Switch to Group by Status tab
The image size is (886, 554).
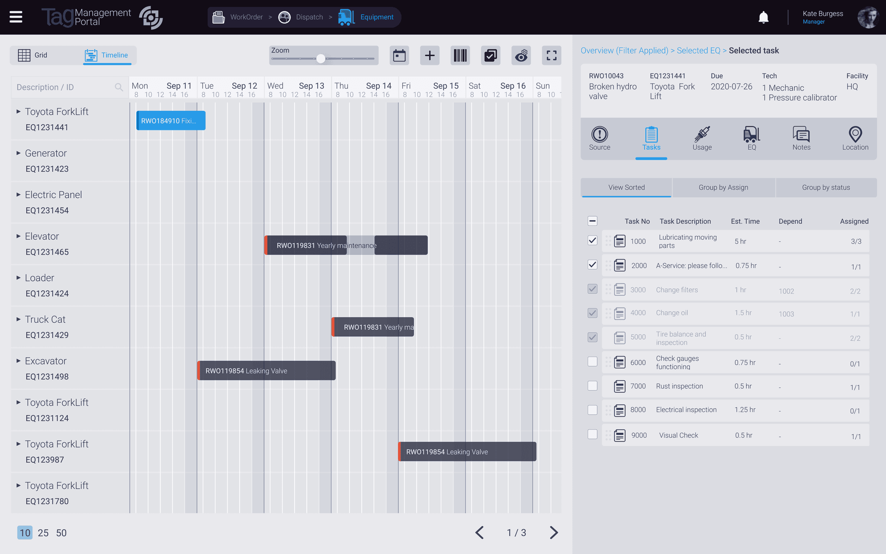pos(825,187)
